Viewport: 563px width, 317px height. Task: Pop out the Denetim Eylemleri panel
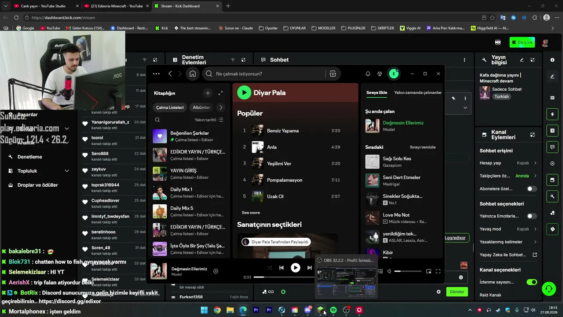243,60
